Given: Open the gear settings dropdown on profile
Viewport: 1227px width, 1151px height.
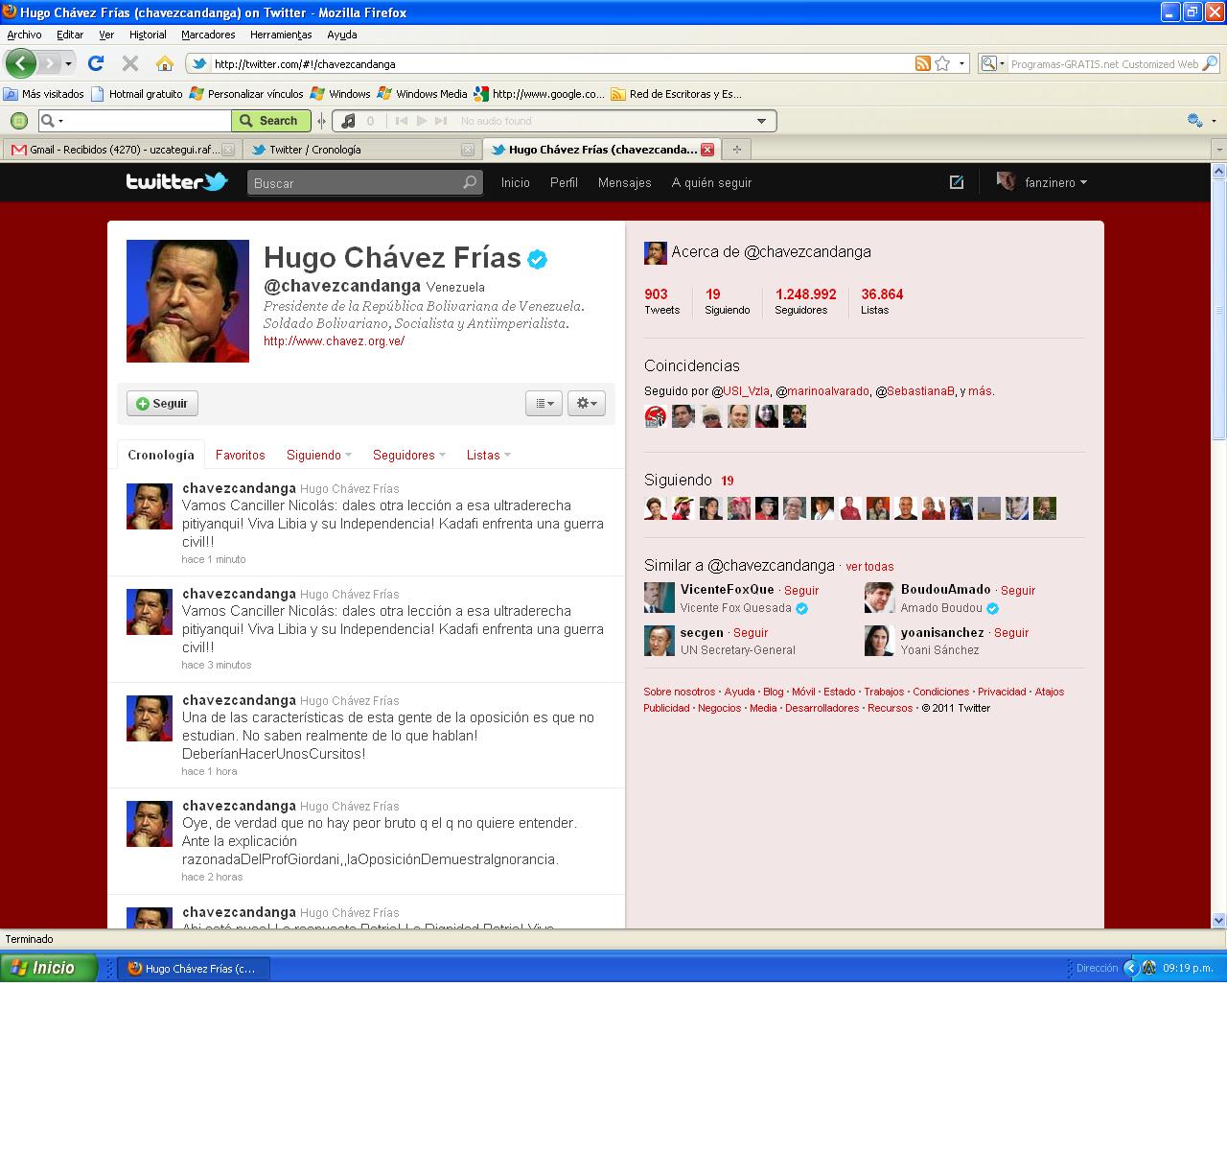Looking at the screenshot, I should (x=586, y=404).
